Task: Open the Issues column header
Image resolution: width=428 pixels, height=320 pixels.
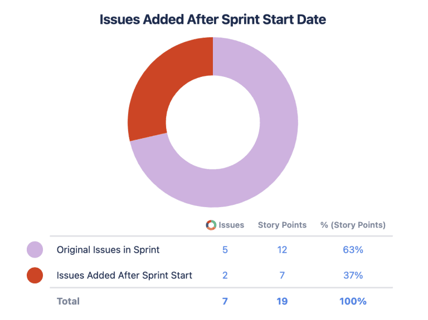Action: click(231, 225)
